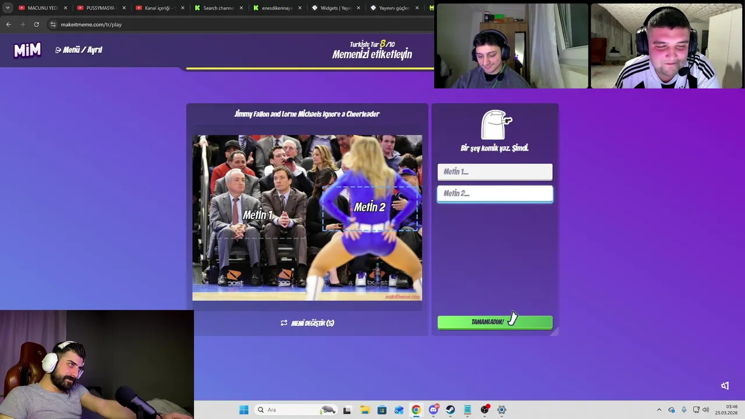745x419 pixels.
Task: Close the MACUNU YEDİ tab
Action: [x=65, y=8]
